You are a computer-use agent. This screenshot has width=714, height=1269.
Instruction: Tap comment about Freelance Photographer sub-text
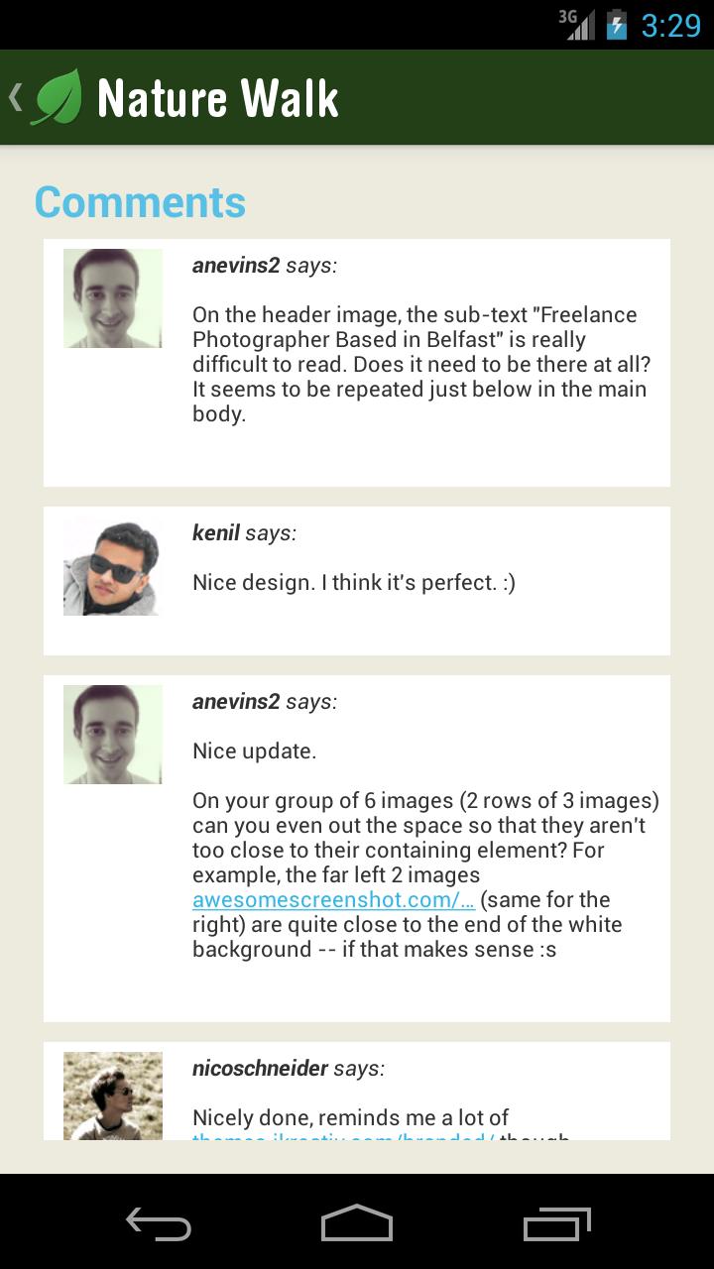click(421, 364)
